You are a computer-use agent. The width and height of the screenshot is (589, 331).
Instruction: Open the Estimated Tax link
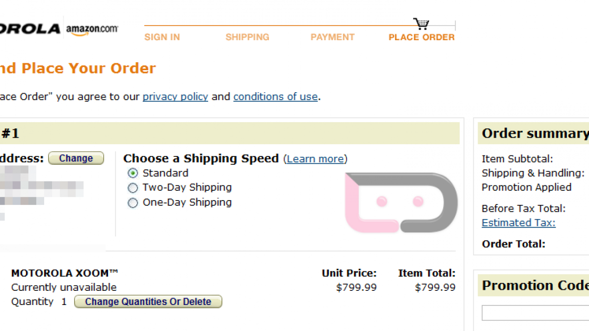click(x=518, y=223)
